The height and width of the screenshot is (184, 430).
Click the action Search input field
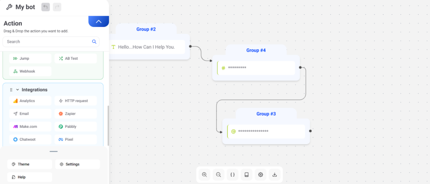pos(46,42)
